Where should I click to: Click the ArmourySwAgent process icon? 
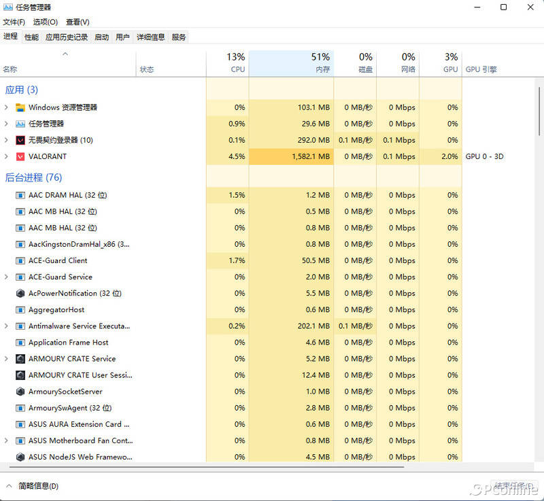pyautogui.click(x=20, y=408)
